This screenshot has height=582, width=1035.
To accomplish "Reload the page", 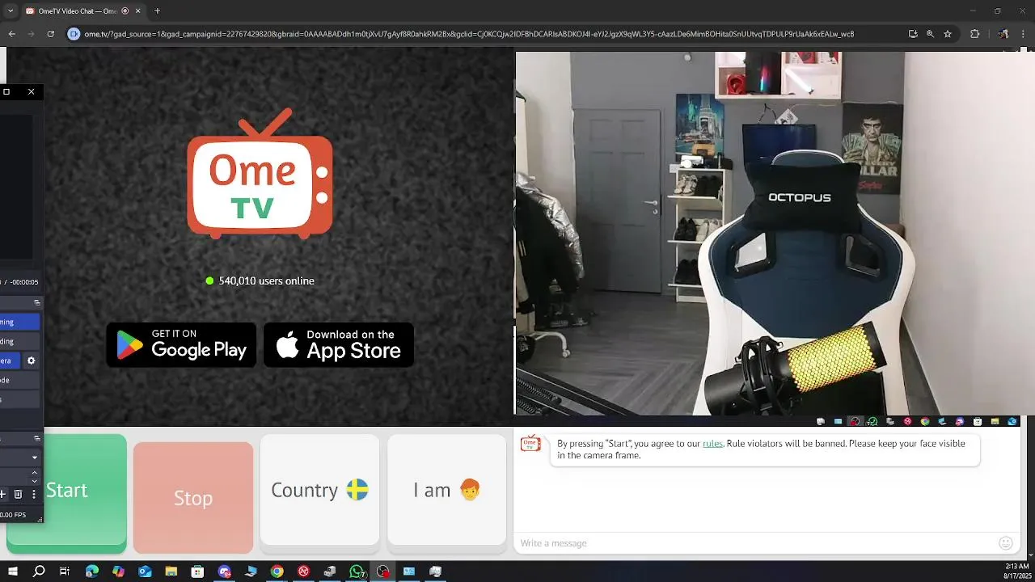I will coord(50,34).
